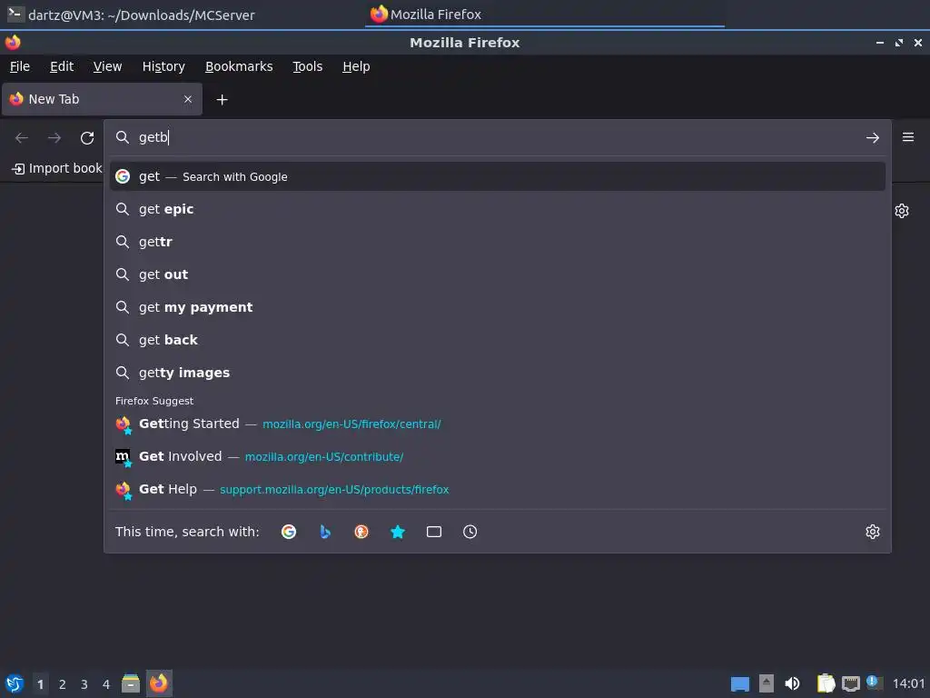Reload the current page
Screen dimensions: 930x698
(x=87, y=138)
